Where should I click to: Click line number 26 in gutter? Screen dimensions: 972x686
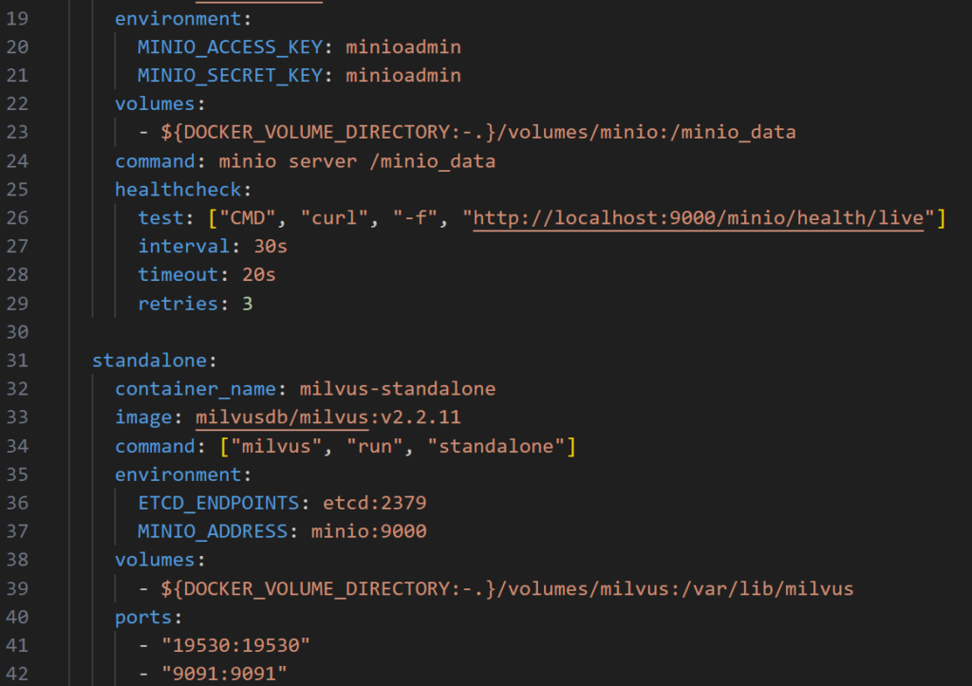tap(17, 218)
